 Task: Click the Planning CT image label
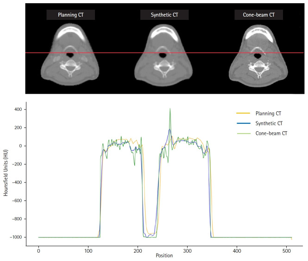pos(70,15)
